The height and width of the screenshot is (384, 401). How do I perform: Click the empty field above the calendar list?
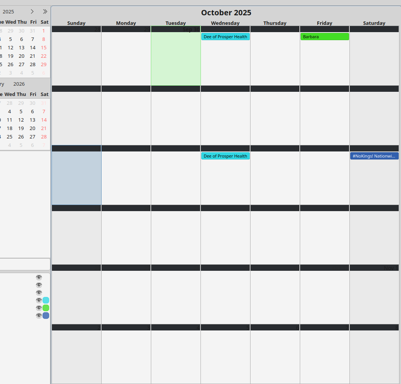25,264
